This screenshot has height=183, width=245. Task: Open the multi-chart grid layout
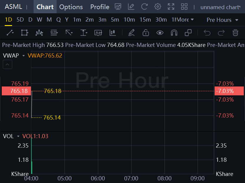(184, 7)
